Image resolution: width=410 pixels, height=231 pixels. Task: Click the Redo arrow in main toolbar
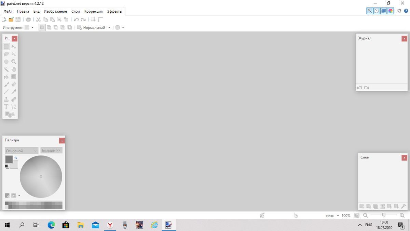pos(83,20)
